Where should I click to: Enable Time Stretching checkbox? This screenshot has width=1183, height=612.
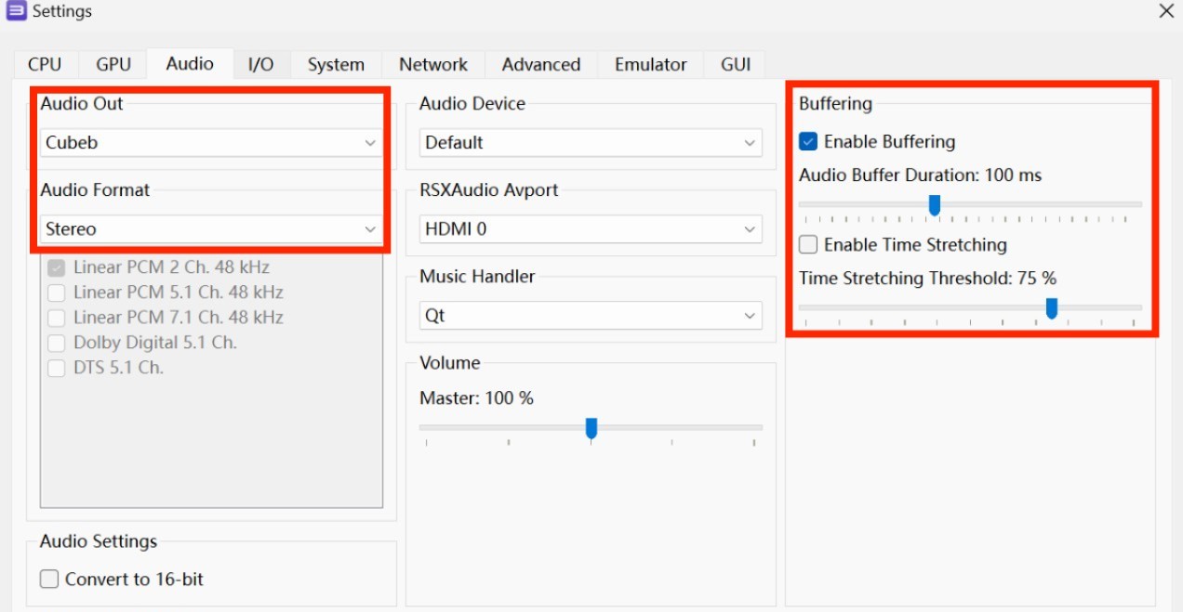808,245
